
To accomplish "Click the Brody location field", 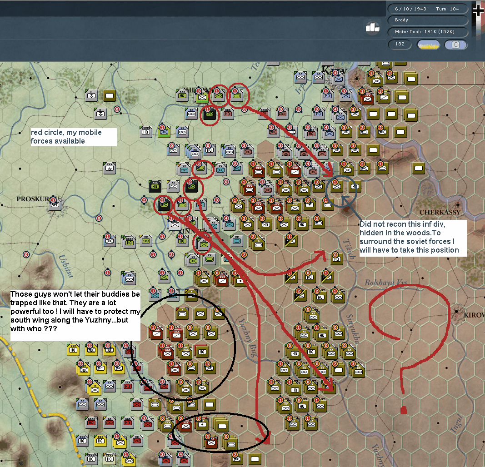I will pyautogui.click(x=428, y=20).
